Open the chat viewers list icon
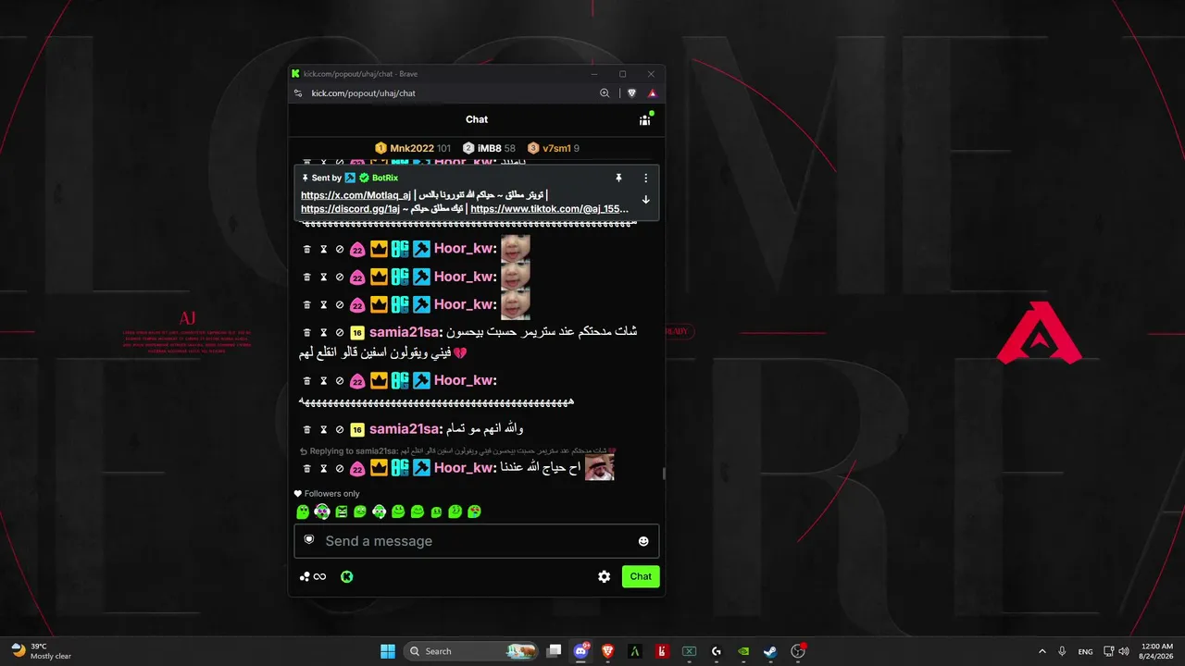 click(645, 119)
